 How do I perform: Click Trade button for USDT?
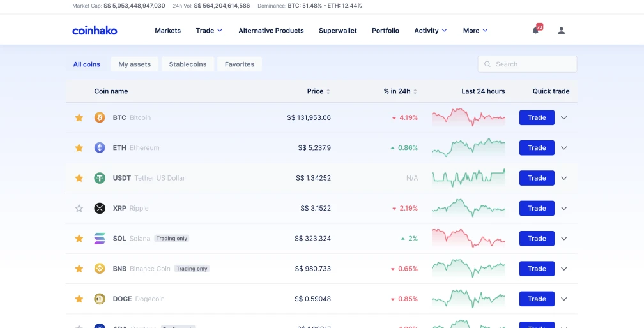point(537,178)
